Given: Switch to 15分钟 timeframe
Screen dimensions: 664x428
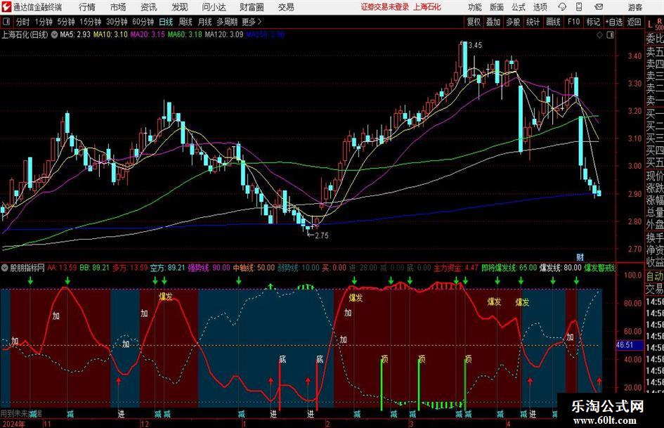Looking at the screenshot, I should click(x=91, y=22).
